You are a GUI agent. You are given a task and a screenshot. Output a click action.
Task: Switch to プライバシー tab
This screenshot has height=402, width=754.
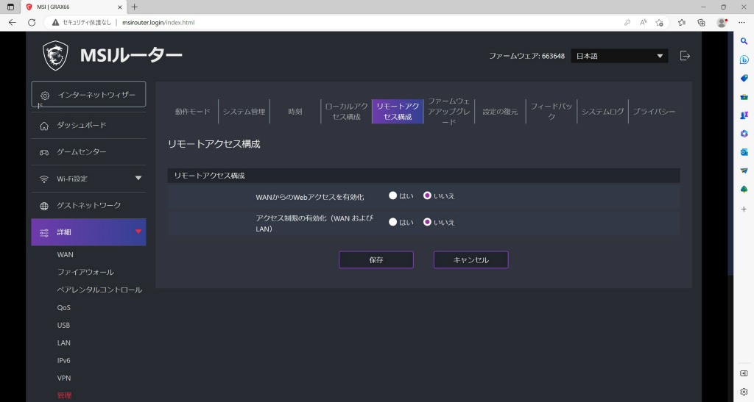[x=654, y=112]
